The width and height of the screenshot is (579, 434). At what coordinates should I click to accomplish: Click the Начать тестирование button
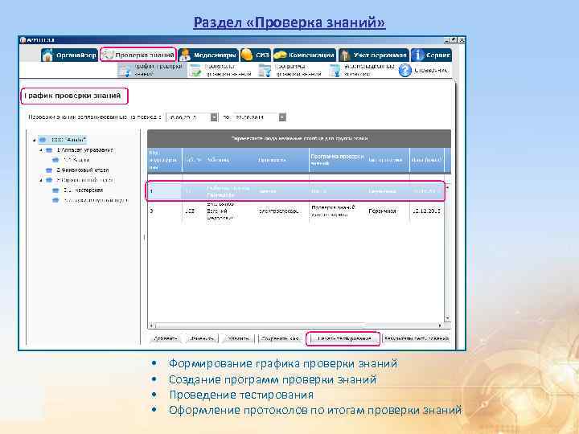pos(343,338)
